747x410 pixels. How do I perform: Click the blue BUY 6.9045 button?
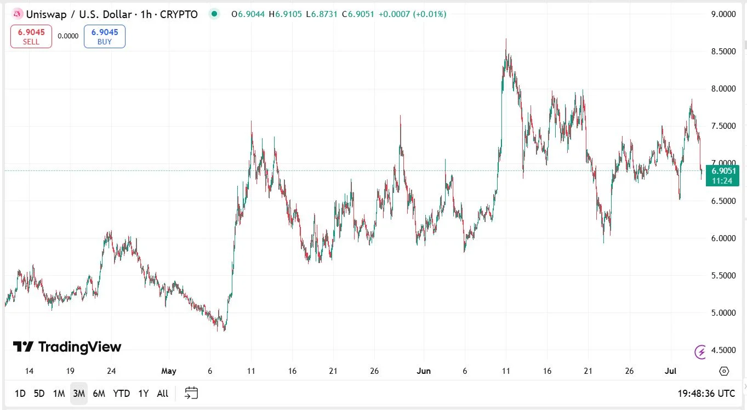105,37
